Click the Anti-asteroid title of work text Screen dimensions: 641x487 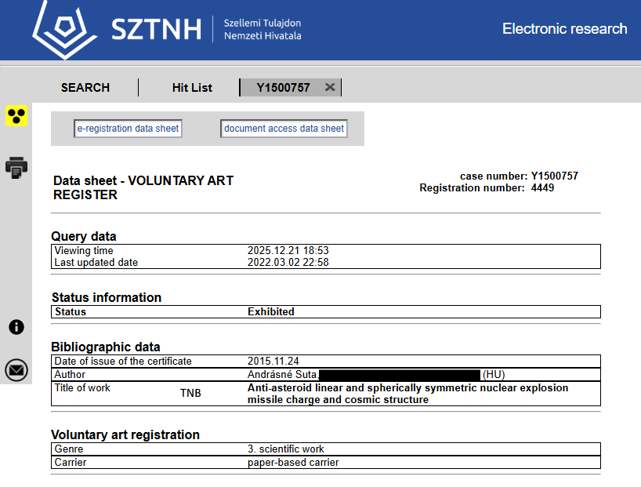pyautogui.click(x=407, y=394)
